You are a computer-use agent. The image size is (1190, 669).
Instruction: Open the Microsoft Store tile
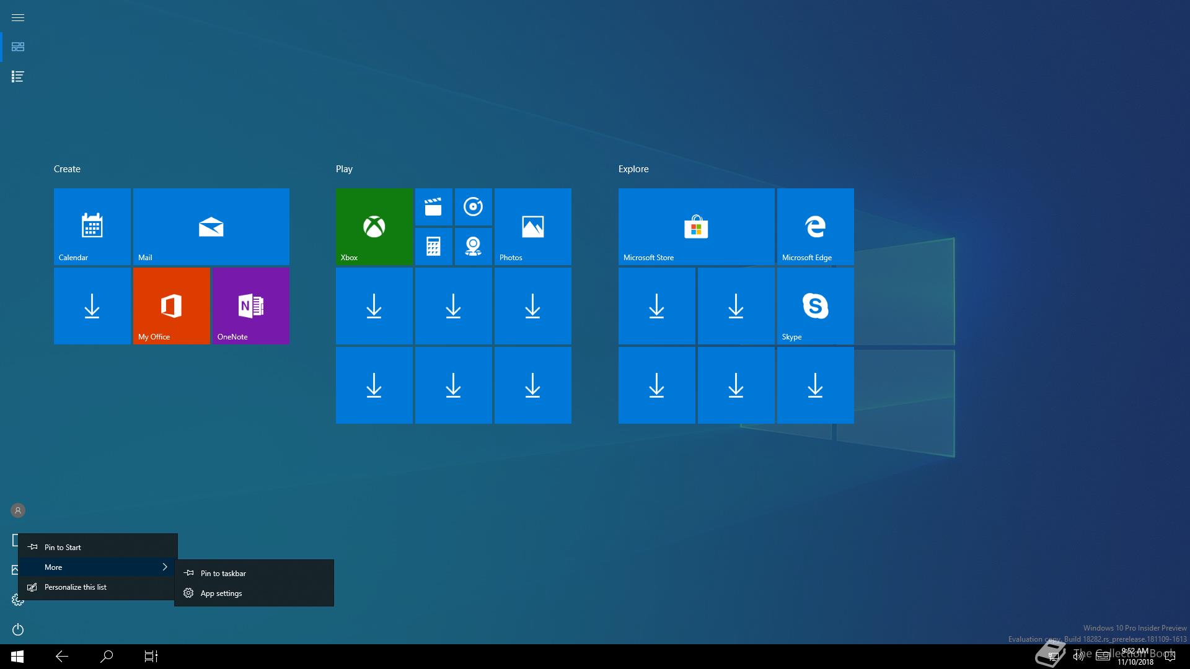pos(697,227)
